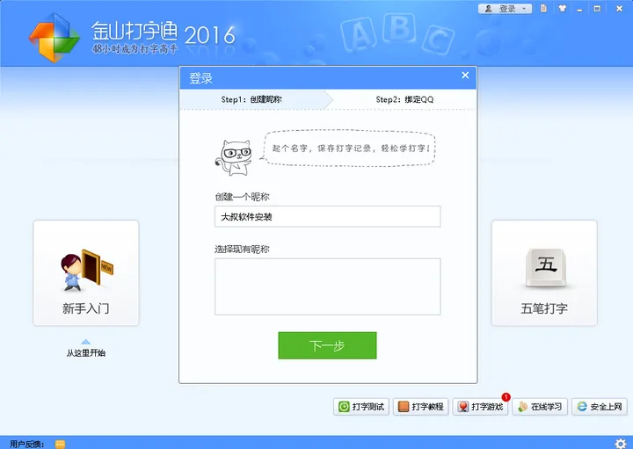Click the cat mascot with glasses
This screenshot has width=633, height=449.
tap(234, 158)
